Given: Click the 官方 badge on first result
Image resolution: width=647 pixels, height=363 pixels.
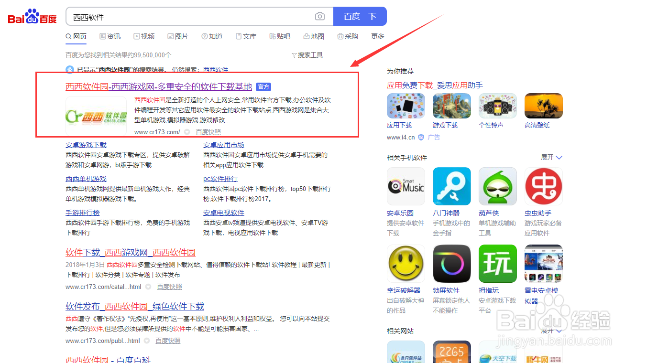Looking at the screenshot, I should click(263, 87).
